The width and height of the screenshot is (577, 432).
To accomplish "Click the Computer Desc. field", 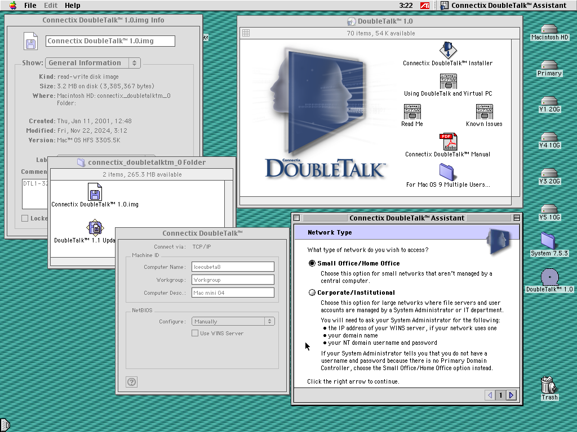I will tap(233, 292).
